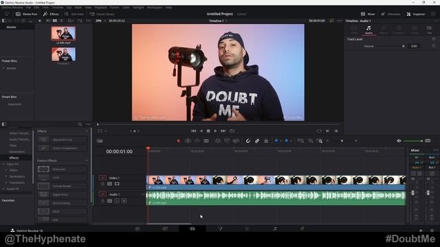Viewport: 440px width, 247px height.
Task: Click the audio waveform clip on Audio 1
Action: coord(276,198)
